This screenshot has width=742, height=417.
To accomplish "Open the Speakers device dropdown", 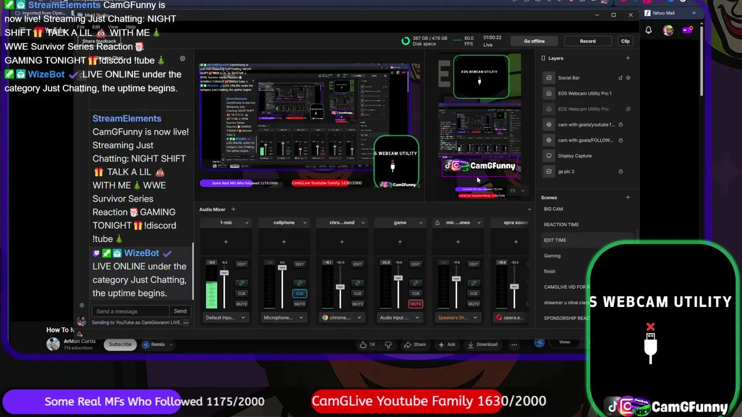I will pyautogui.click(x=457, y=317).
